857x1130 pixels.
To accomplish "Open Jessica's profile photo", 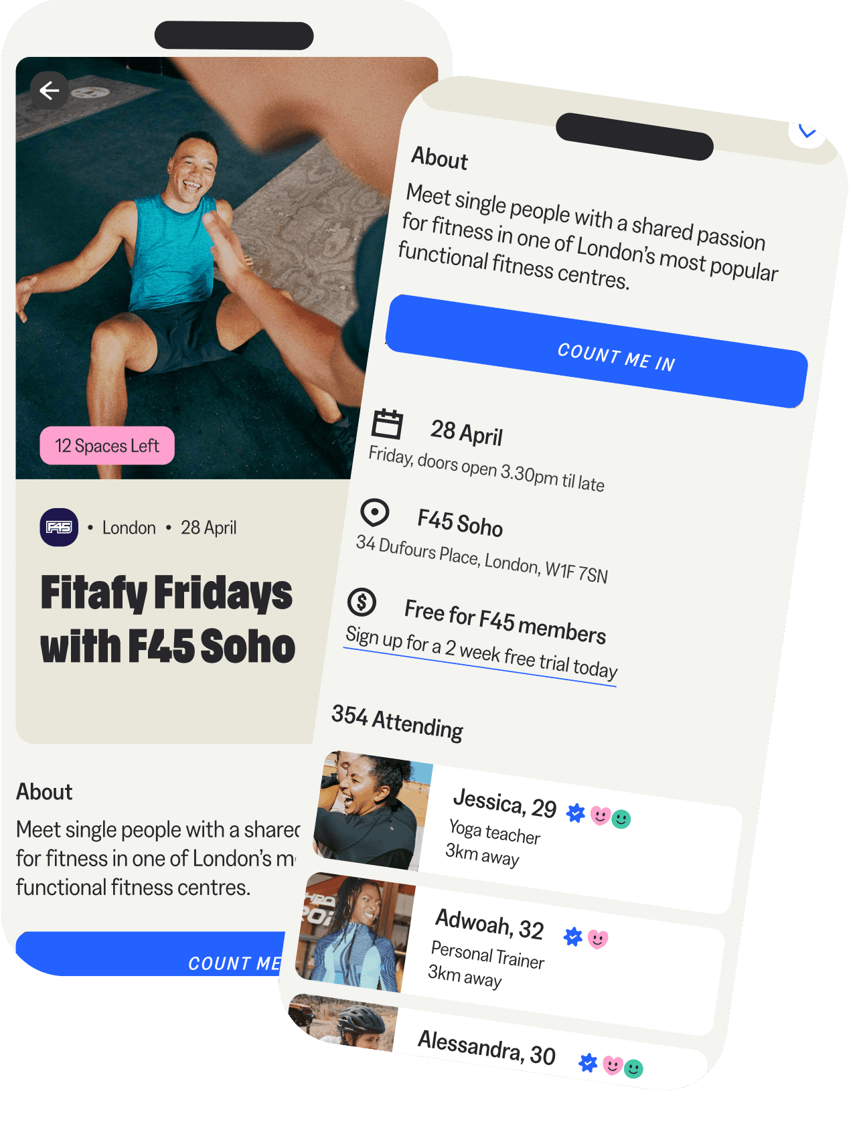I will coord(373,811).
